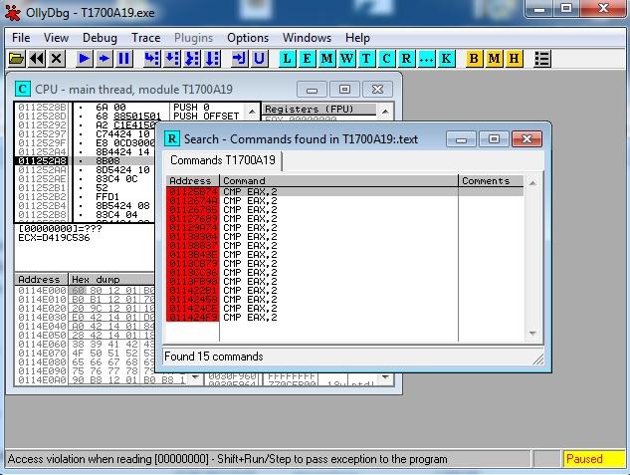Click the PUSH 0 instruction in disassembly
This screenshot has width=630, height=475.
coord(191,108)
